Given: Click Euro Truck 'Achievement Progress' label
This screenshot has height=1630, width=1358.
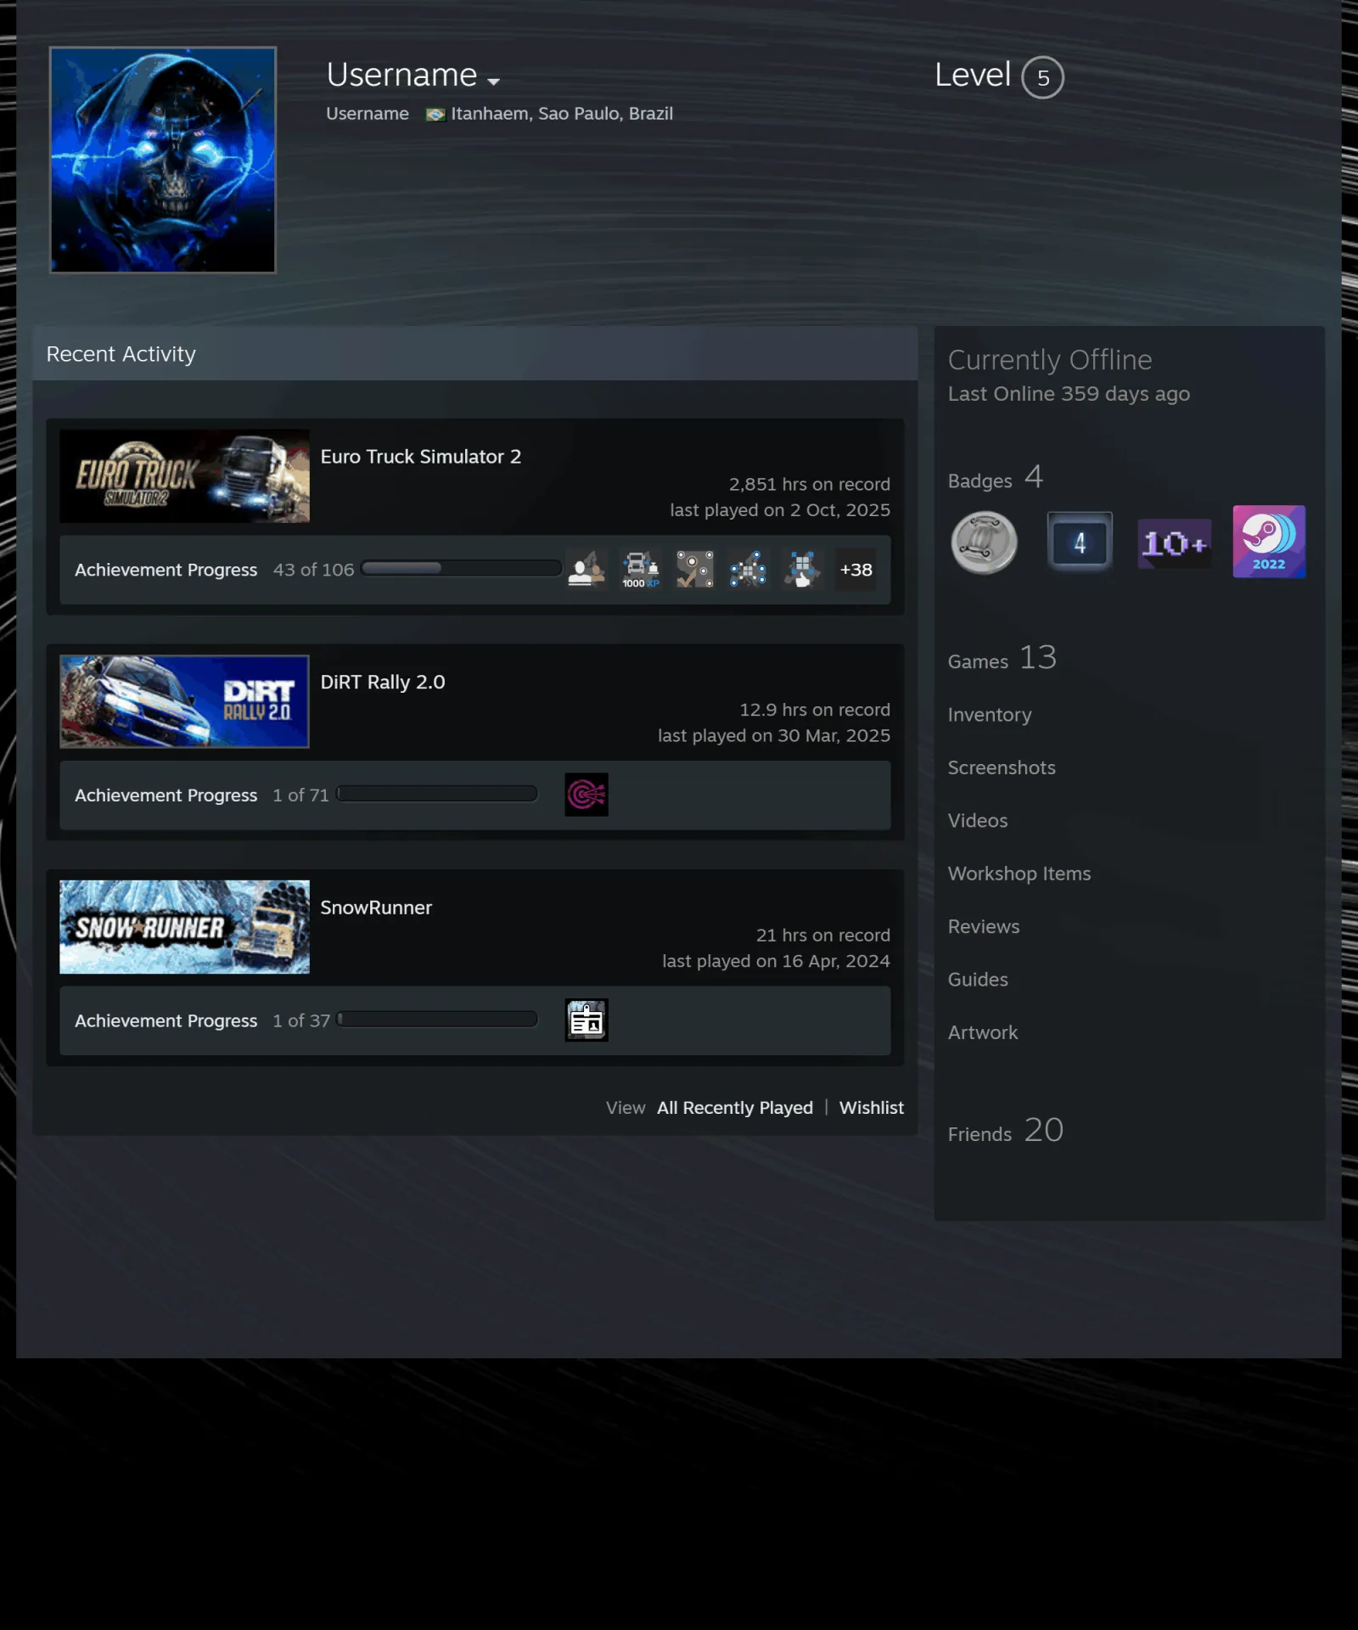Looking at the screenshot, I should [166, 570].
